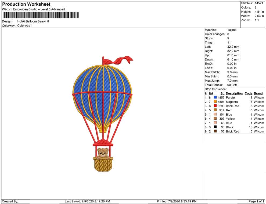Click the 'St.' column header
266x204 pixels.
pyautogui.click(x=222, y=93)
